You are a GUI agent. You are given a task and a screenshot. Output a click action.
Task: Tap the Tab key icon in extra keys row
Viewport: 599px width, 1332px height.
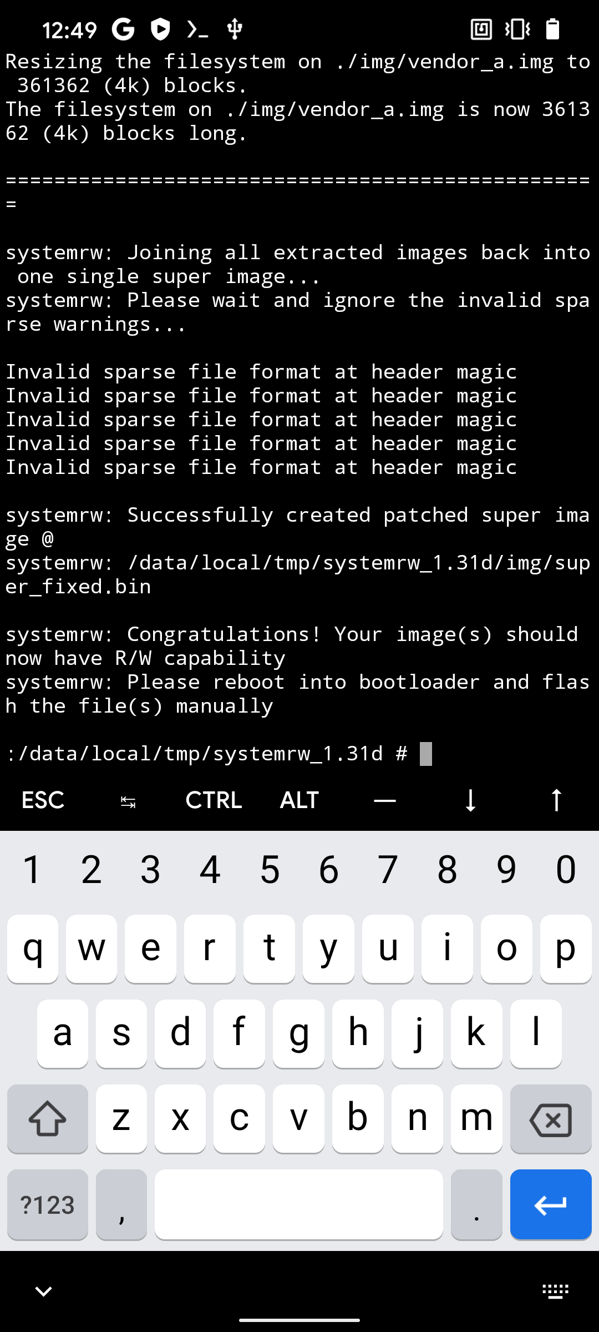tap(128, 800)
